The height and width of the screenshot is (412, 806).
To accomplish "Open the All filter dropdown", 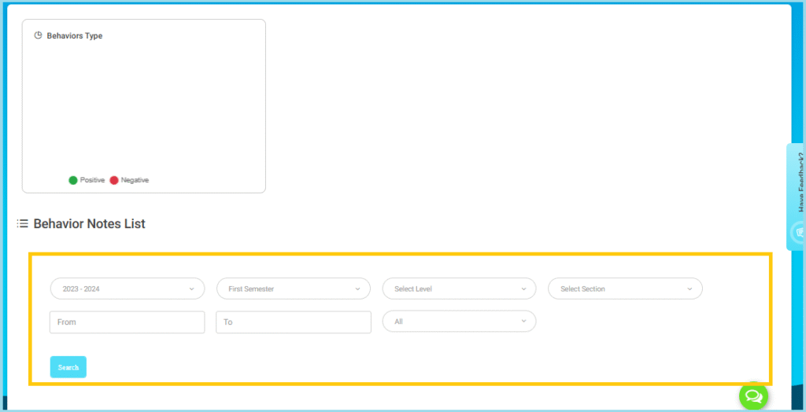I will click(459, 321).
